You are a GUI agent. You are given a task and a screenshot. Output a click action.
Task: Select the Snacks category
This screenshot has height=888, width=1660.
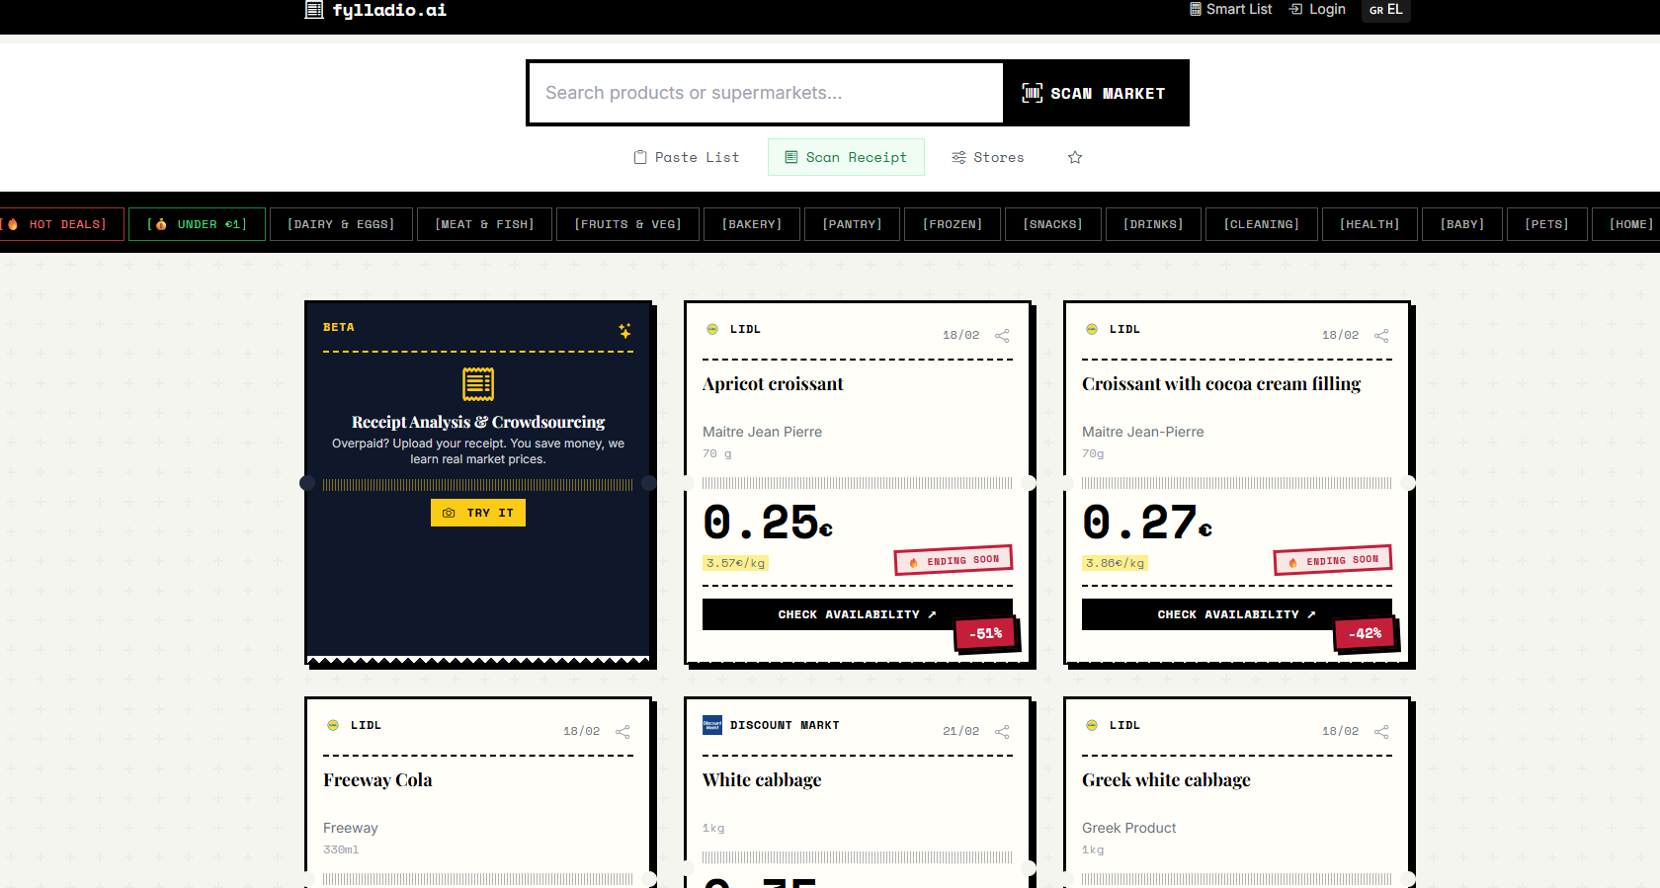(x=1052, y=224)
